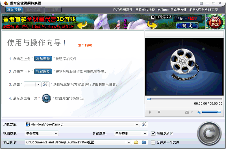This screenshot has height=149, width=226.
Task: Click the 添加视频 toolbar button
Action: click(x=14, y=10)
